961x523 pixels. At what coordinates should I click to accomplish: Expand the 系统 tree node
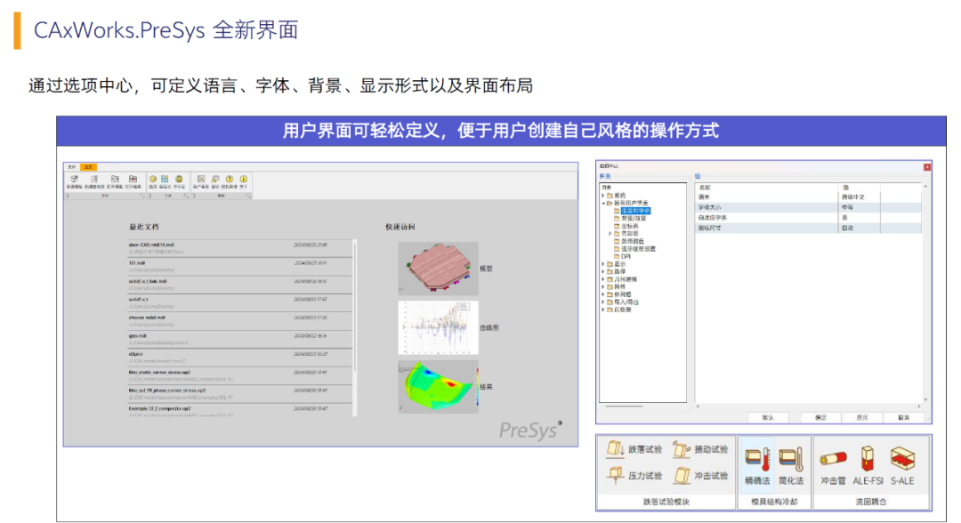click(603, 196)
